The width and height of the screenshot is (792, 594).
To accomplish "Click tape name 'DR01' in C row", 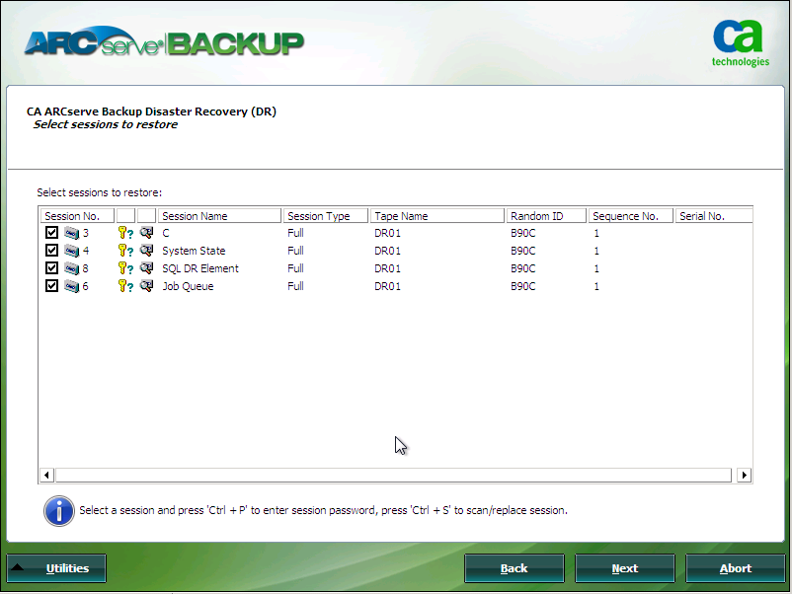I will tap(387, 233).
